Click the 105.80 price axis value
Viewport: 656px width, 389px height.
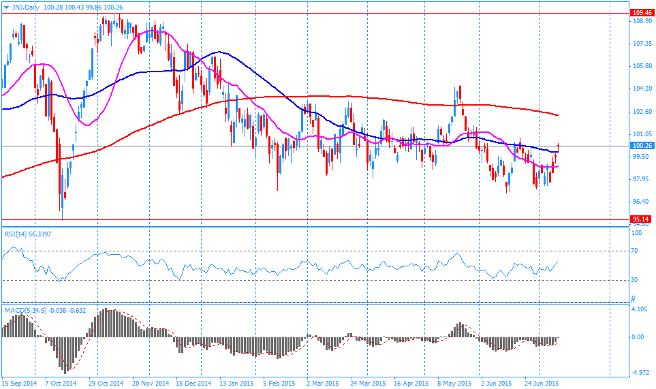pyautogui.click(x=642, y=66)
